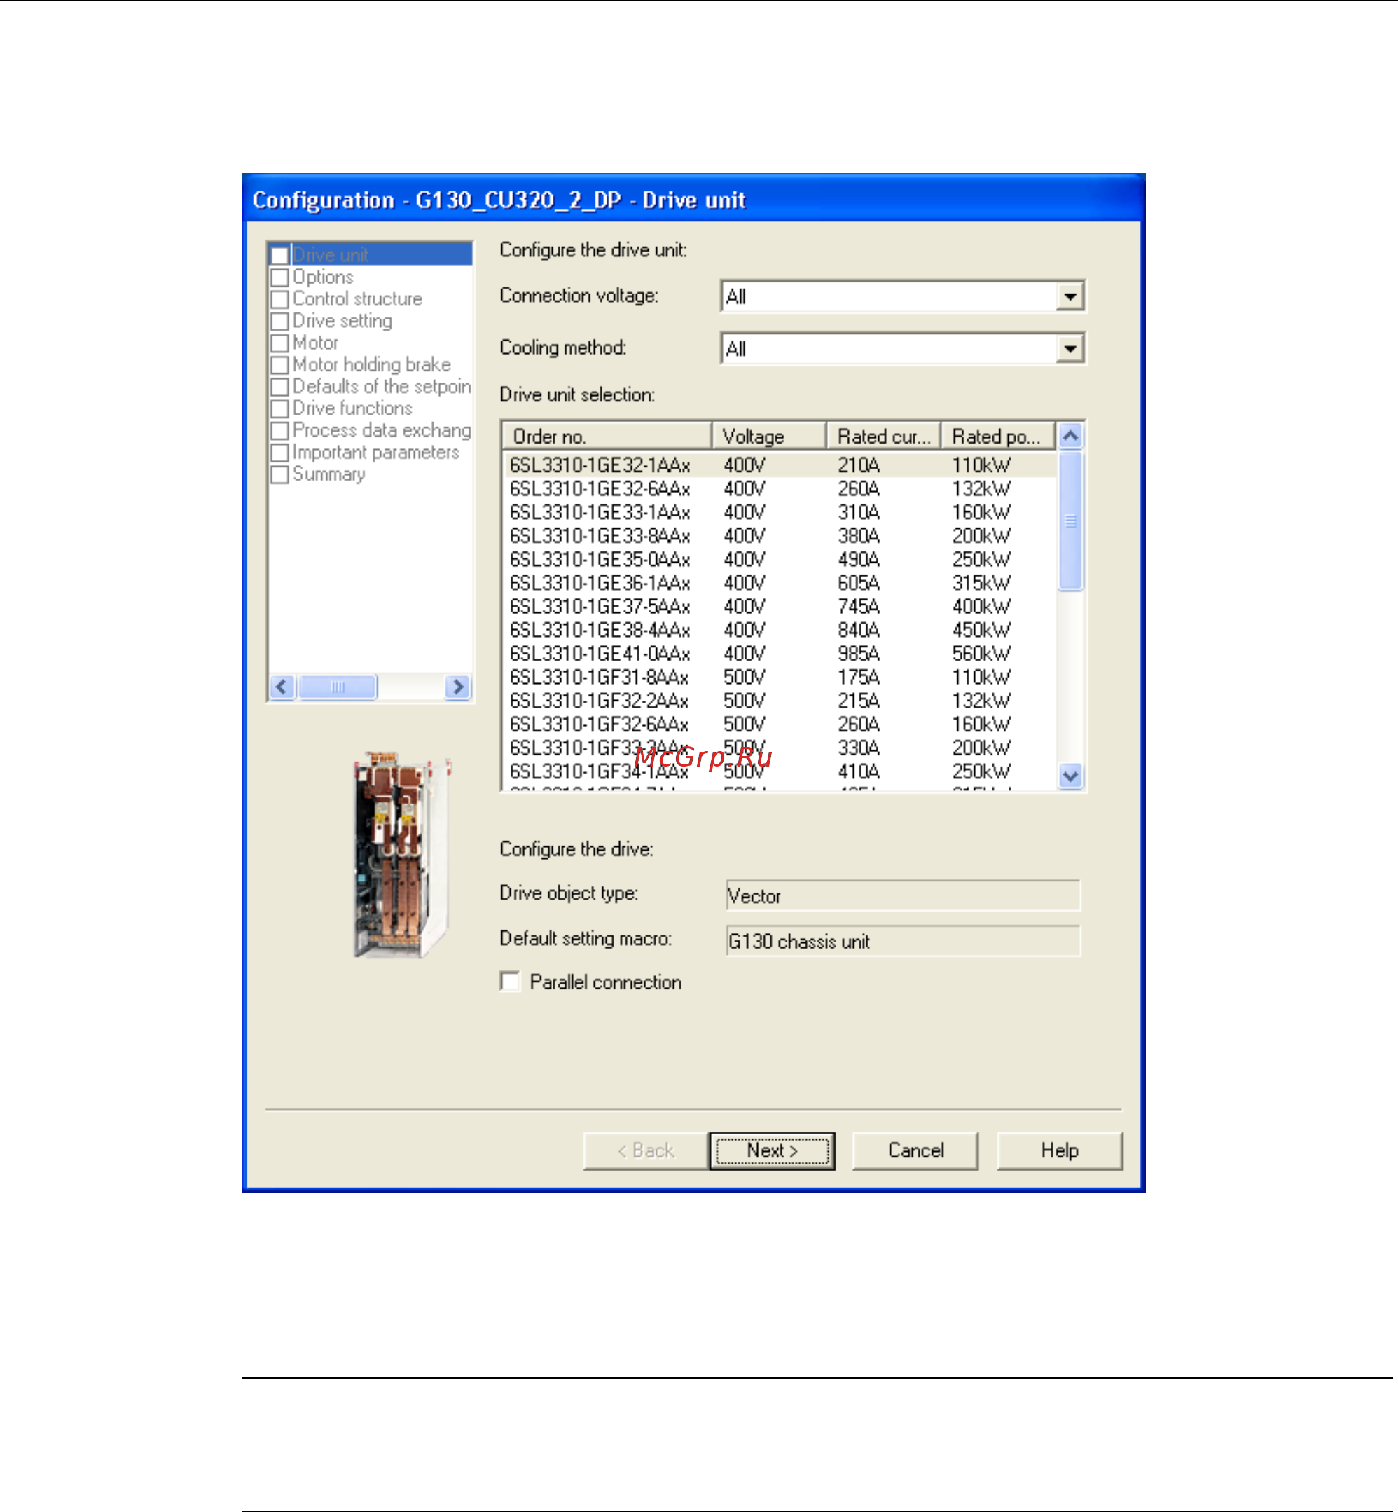Screen dimensions: 1398x1512
Task: Select drive 6SL3310-1GE36-1AAx
Action: pos(780,583)
